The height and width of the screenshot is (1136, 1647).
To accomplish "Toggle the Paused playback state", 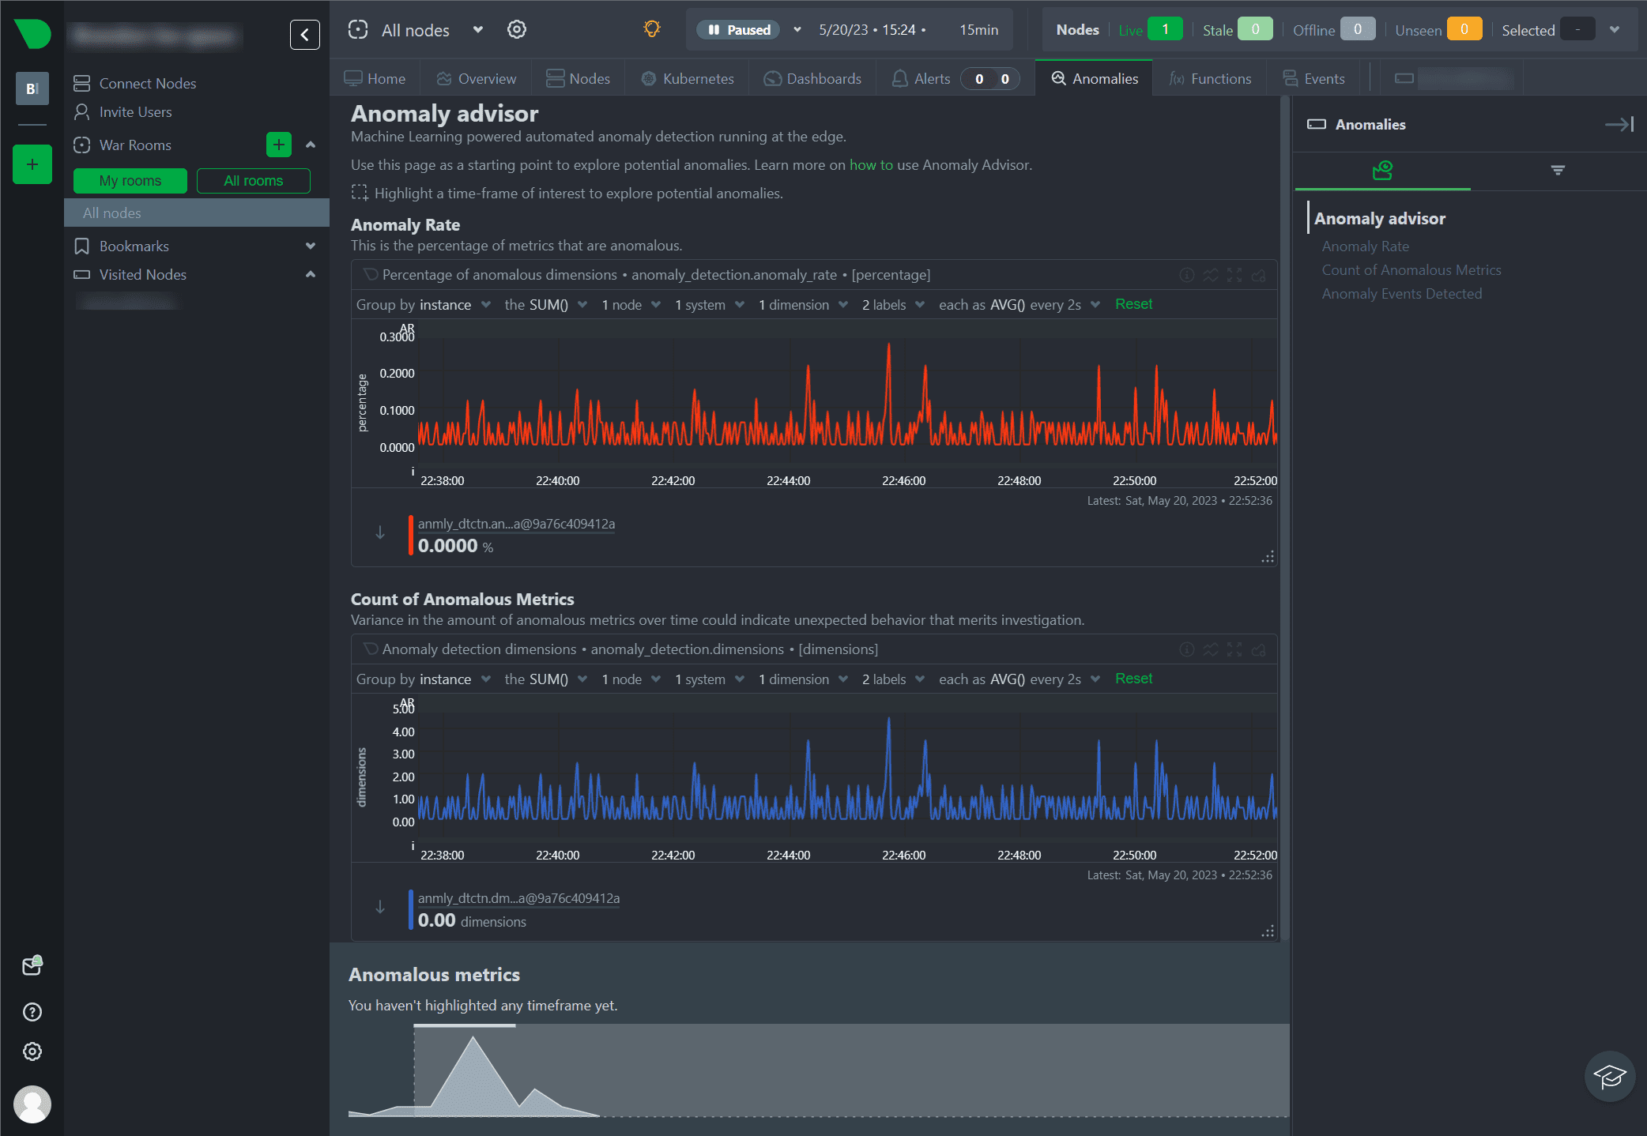I will coord(738,30).
